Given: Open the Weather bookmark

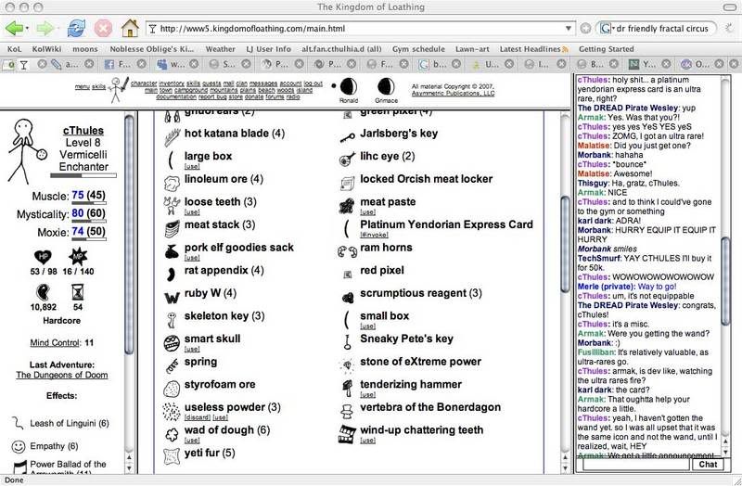Looking at the screenshot, I should 220,49.
